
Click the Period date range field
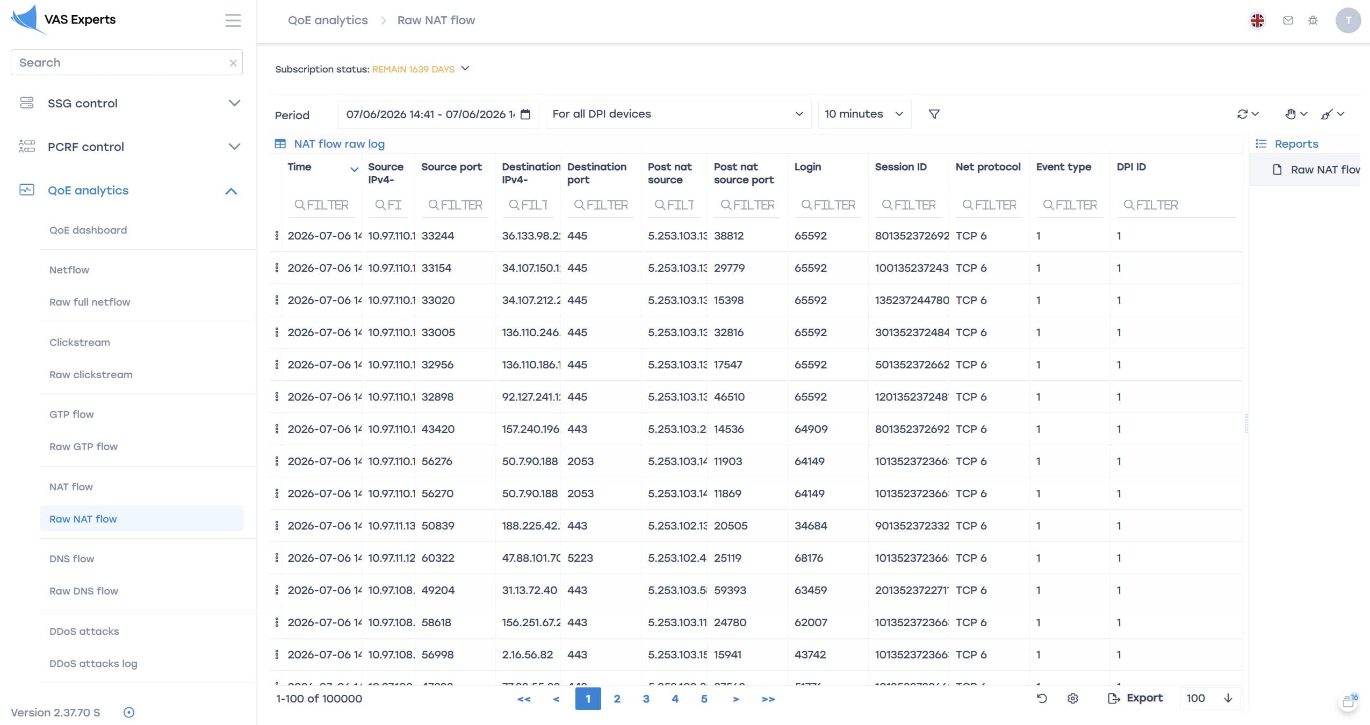point(438,114)
